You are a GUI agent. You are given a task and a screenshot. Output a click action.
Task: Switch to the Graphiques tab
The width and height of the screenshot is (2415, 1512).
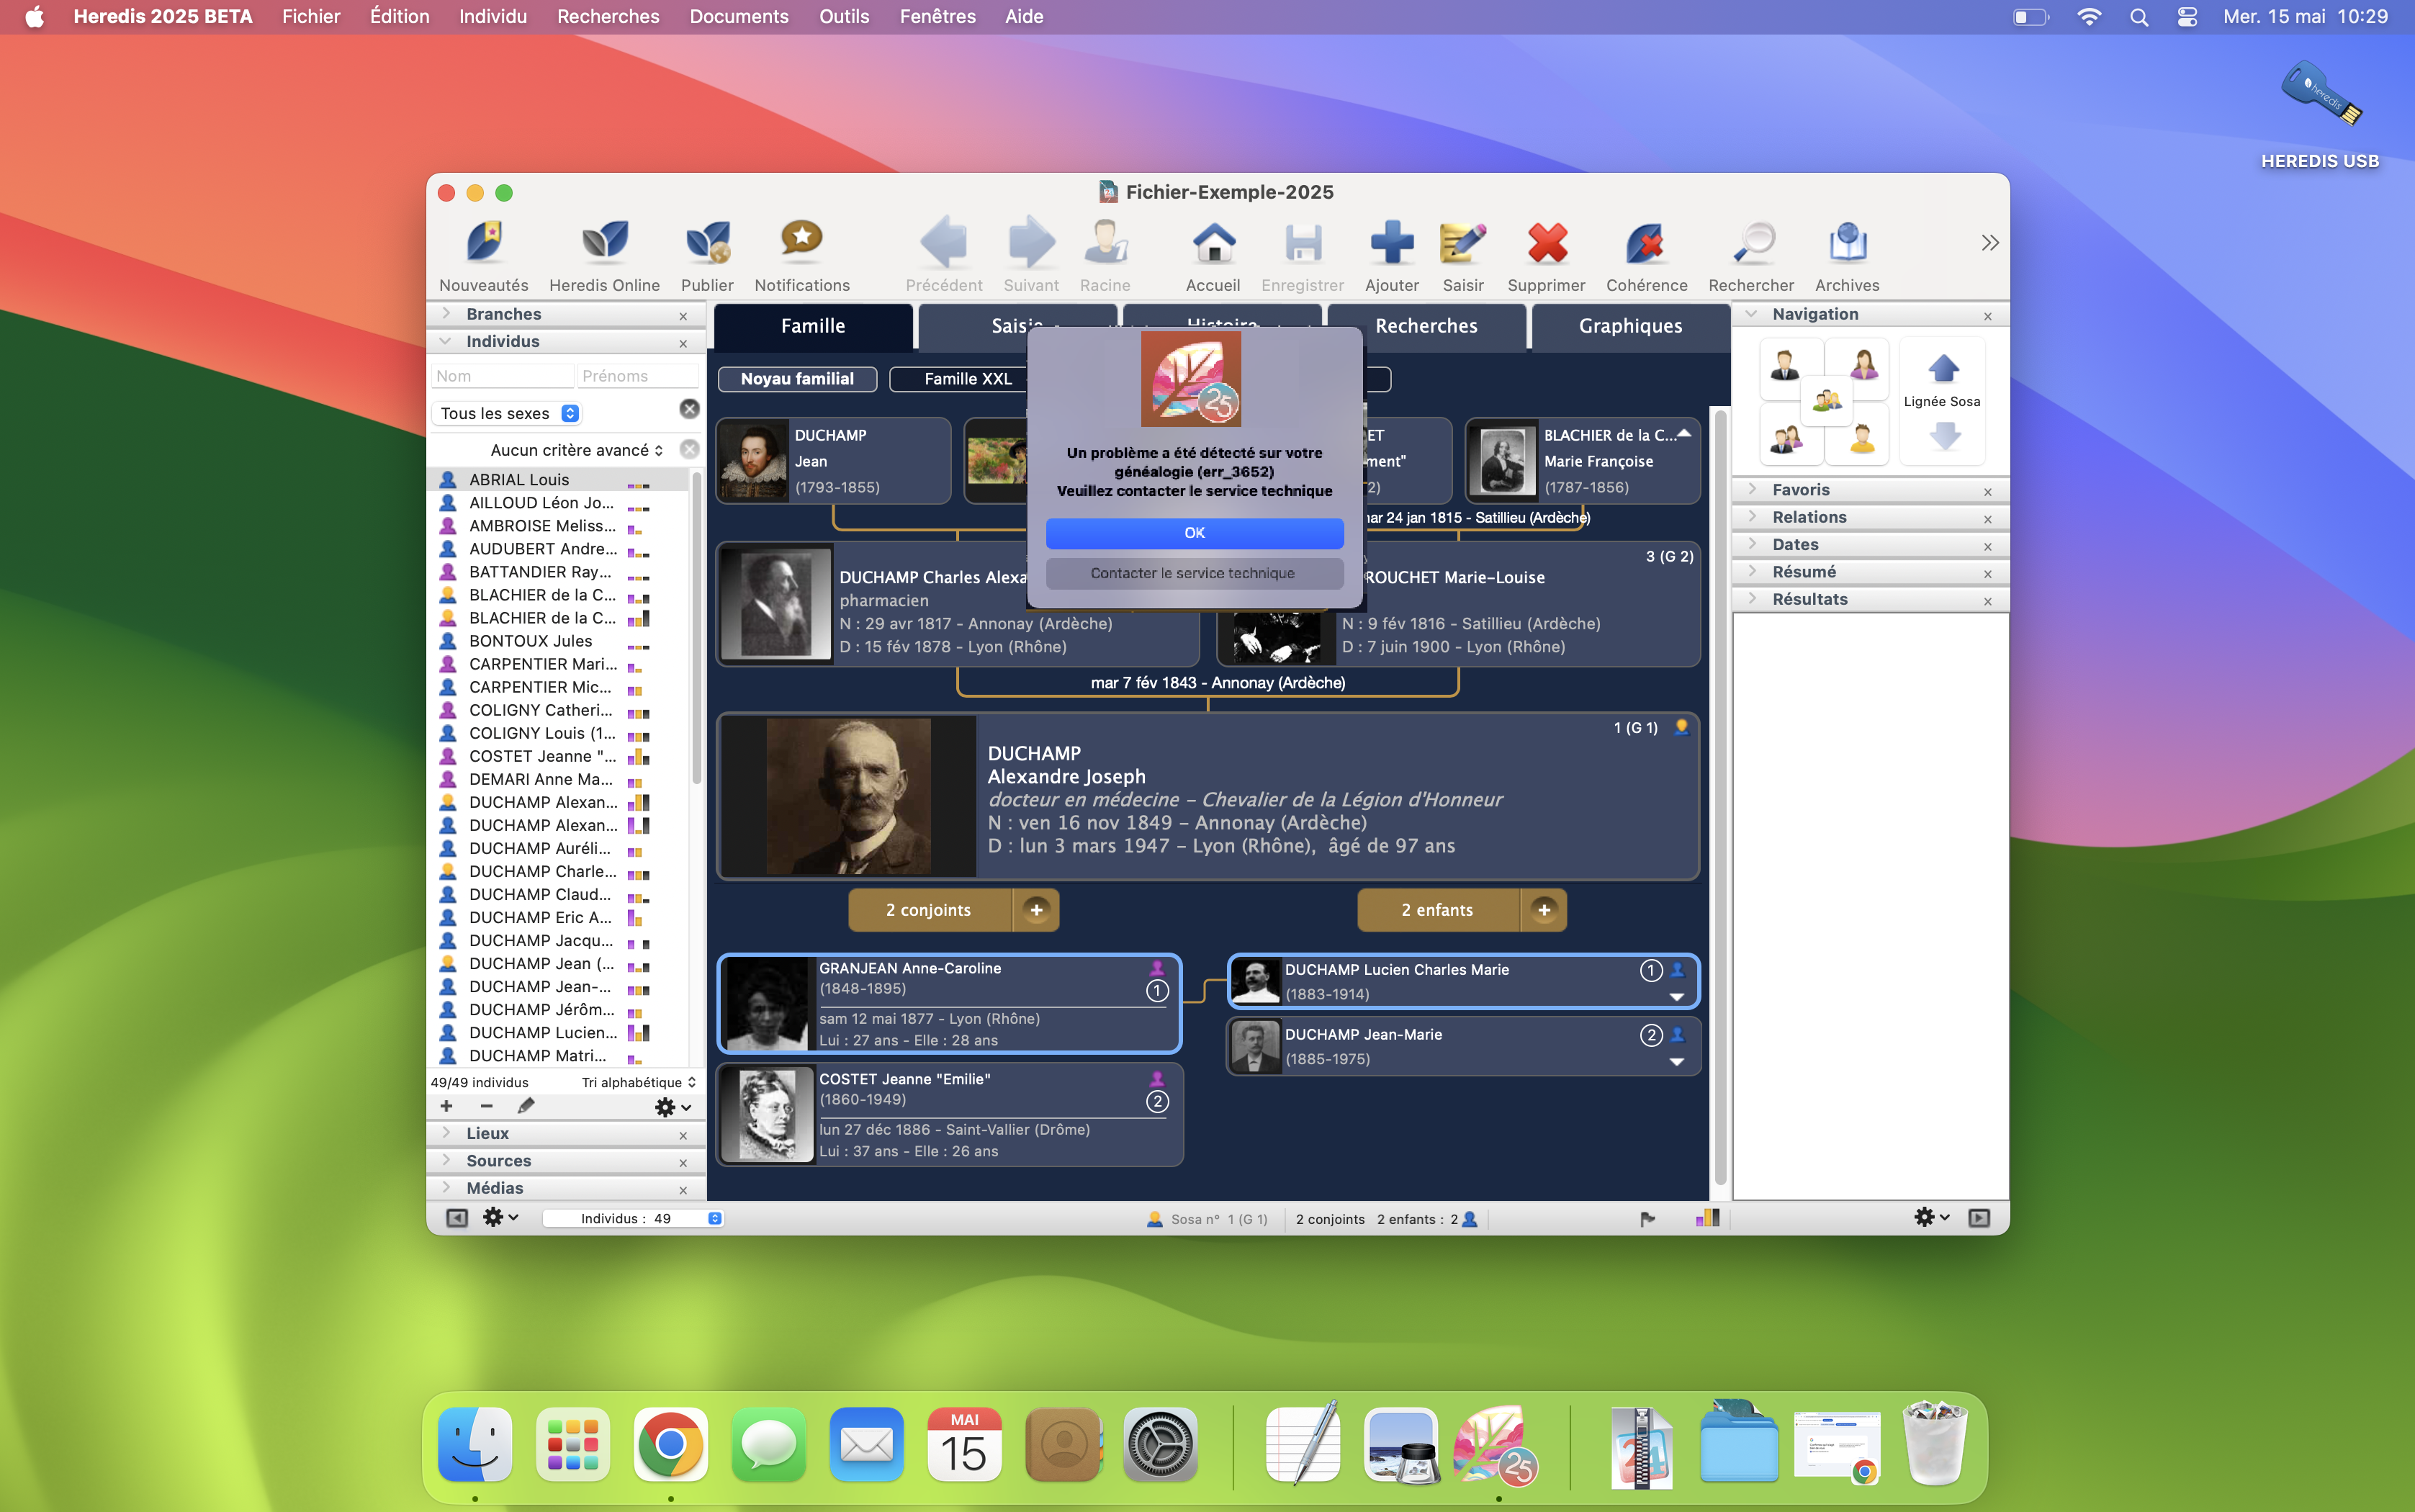(x=1629, y=326)
